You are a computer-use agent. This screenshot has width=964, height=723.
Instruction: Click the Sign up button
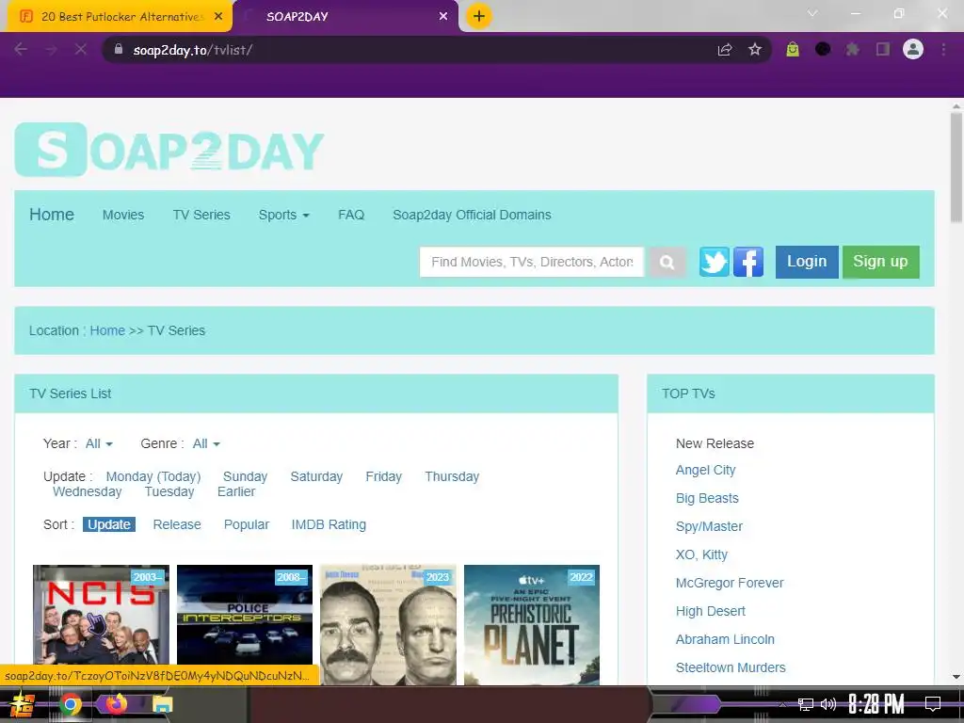(x=880, y=262)
